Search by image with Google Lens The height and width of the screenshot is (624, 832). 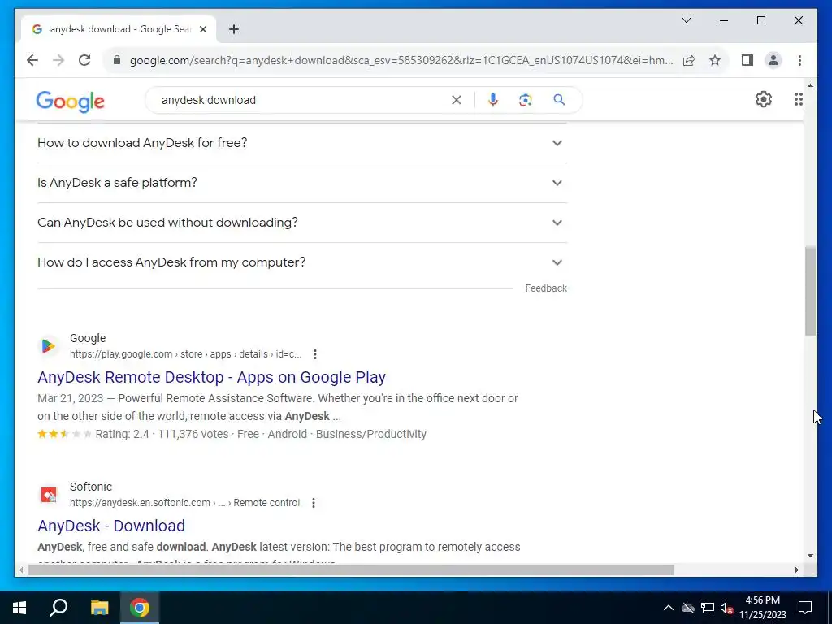(x=526, y=100)
